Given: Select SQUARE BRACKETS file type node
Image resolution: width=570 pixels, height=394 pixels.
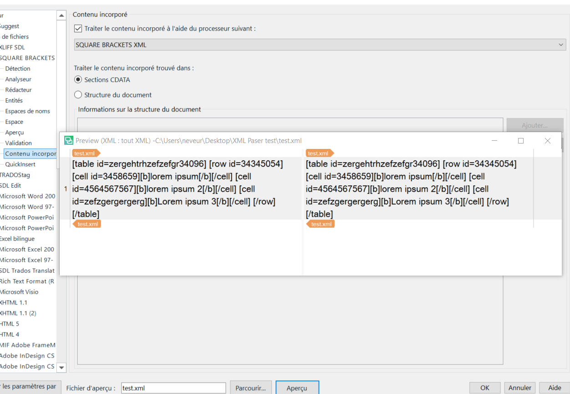Looking at the screenshot, I should pyautogui.click(x=27, y=58).
